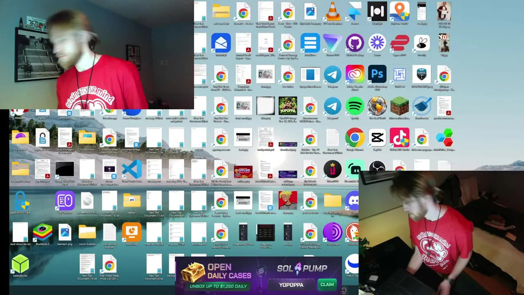Open the CapCut shortcut

pyautogui.click(x=377, y=138)
